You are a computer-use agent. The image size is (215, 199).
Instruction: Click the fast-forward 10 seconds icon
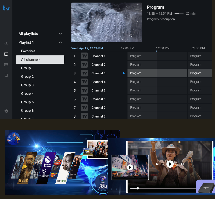(x=177, y=164)
